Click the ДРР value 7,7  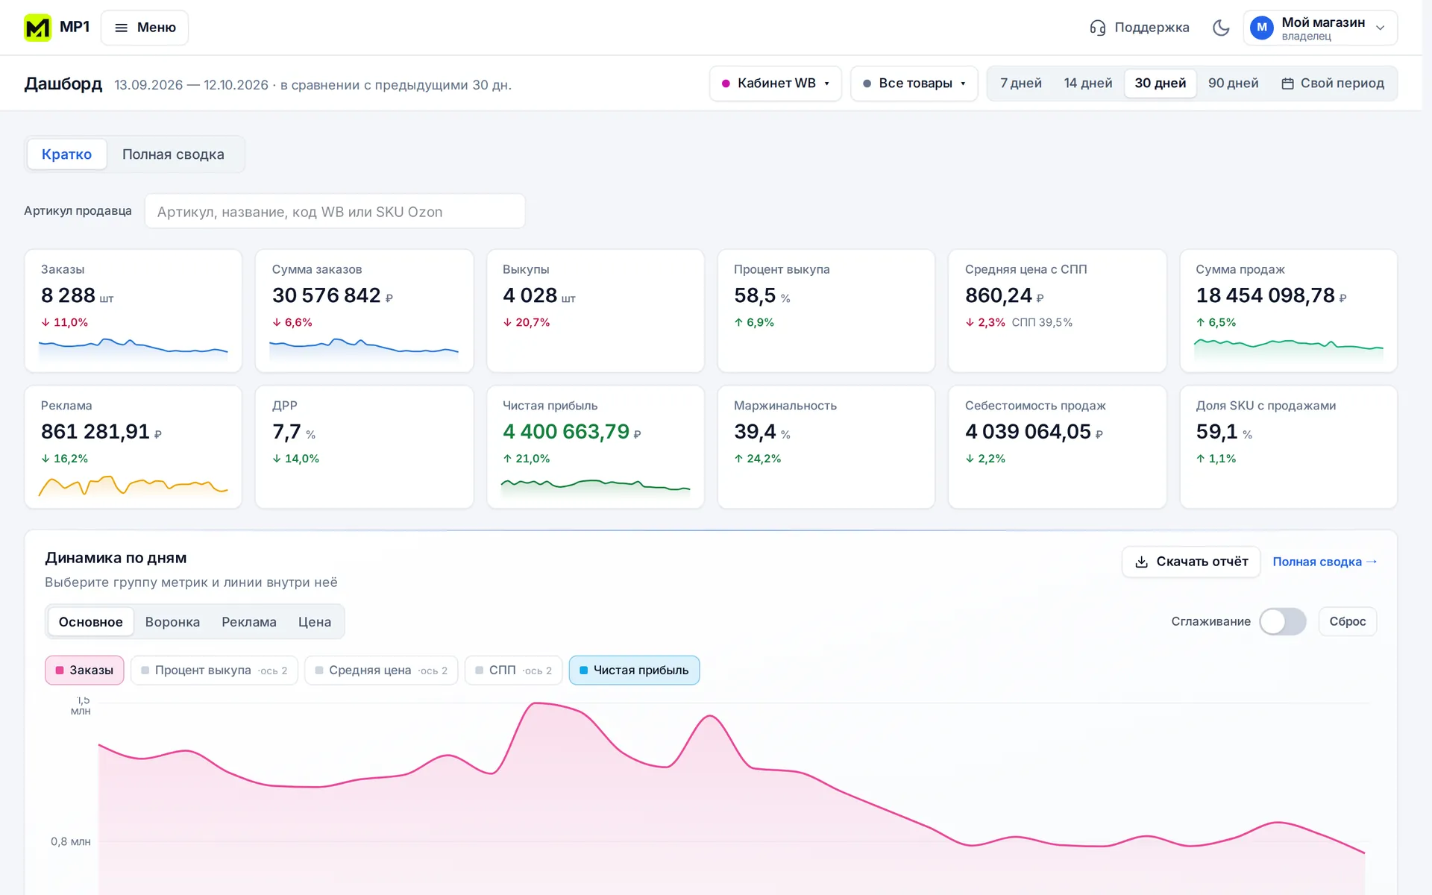click(x=286, y=432)
